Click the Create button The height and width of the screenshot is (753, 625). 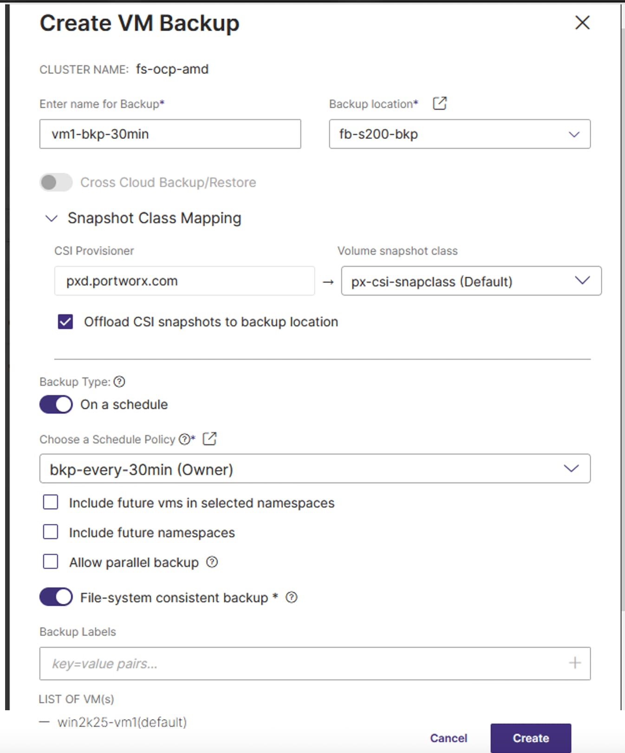(531, 738)
